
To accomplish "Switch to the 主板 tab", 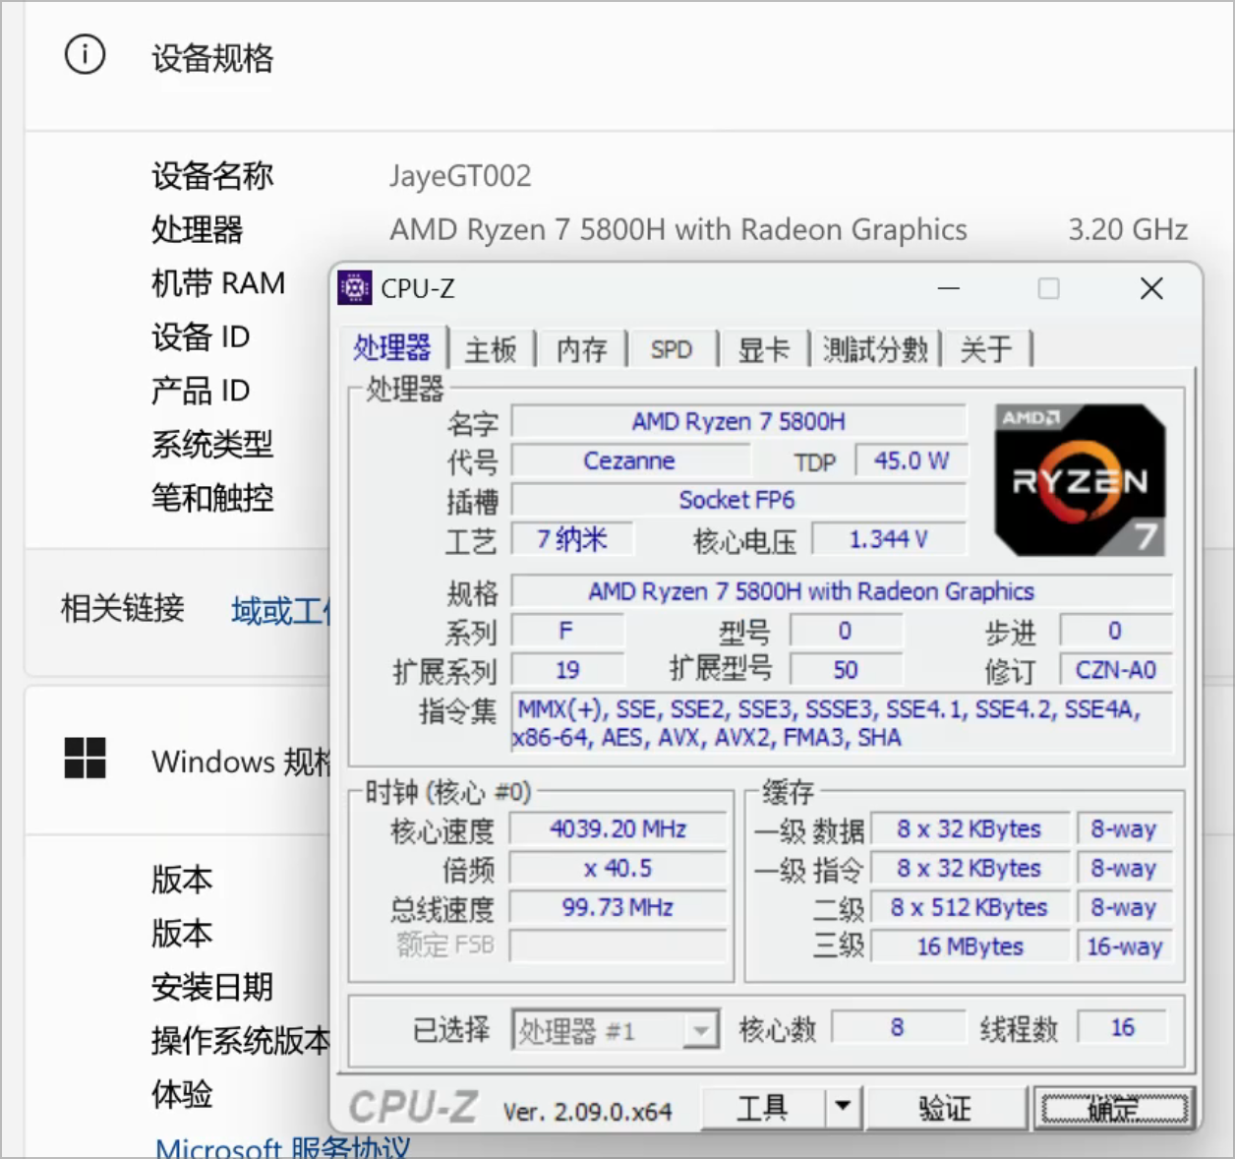I will [491, 349].
